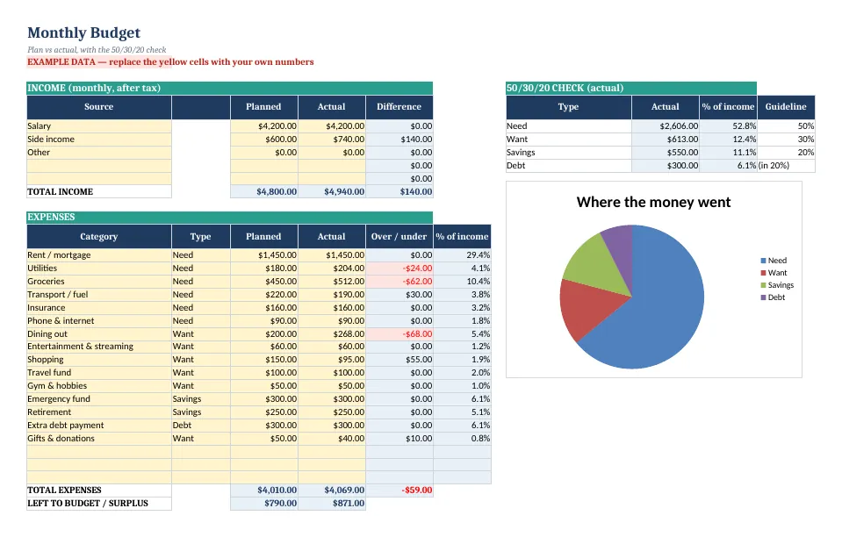Click total over/under -$59.00

399,490
